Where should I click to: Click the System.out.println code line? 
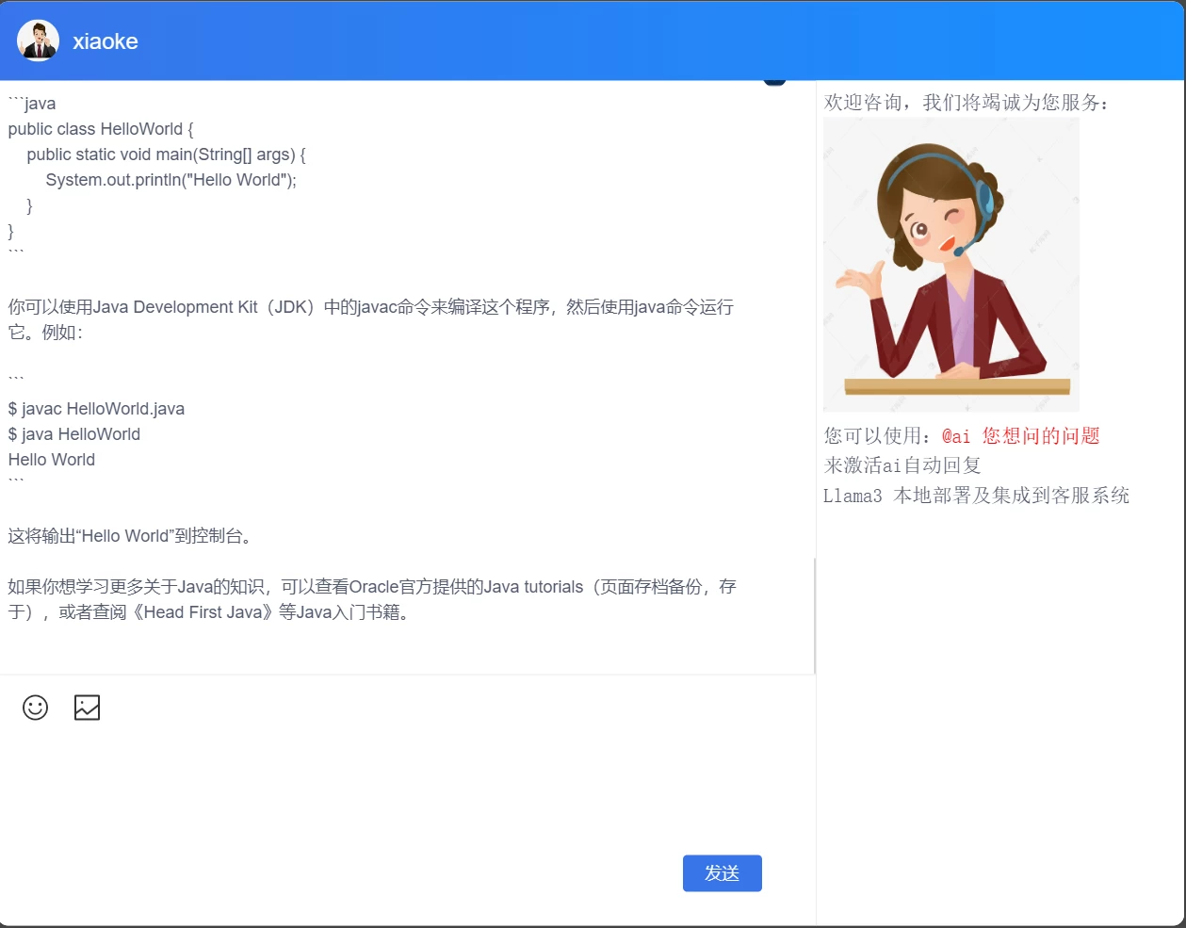tap(171, 180)
